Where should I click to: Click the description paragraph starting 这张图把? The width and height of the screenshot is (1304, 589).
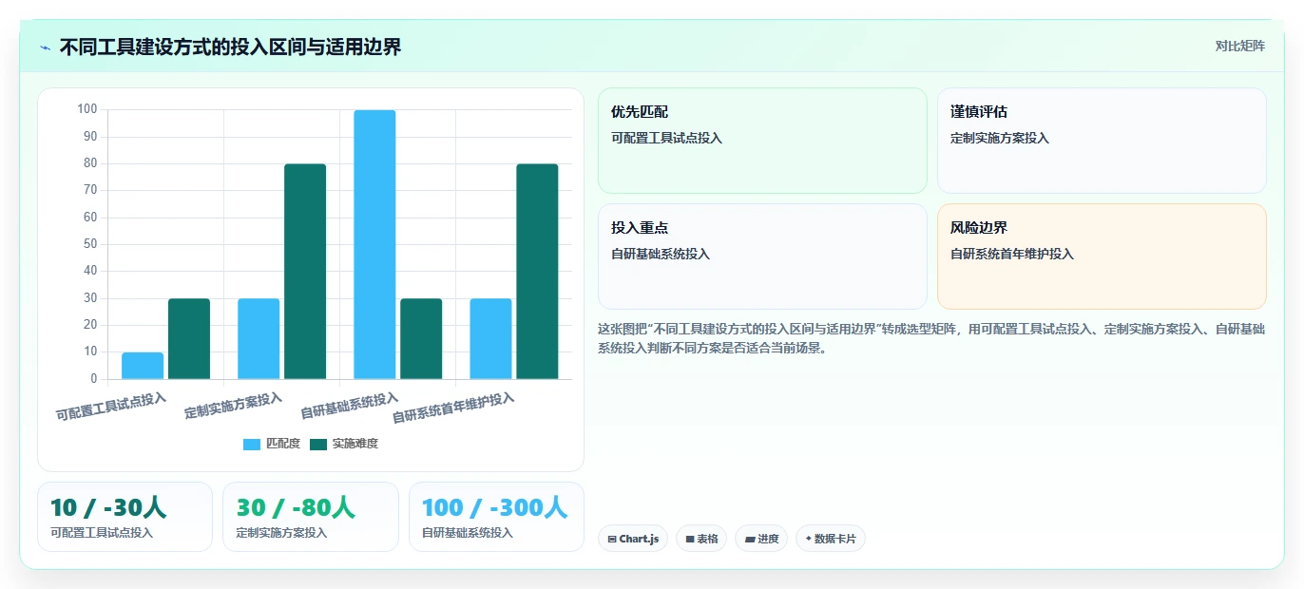[x=931, y=338]
